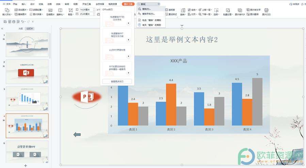The height and width of the screenshot is (168, 306).
Task: Click 重设样式 reset style button
Action: pos(171,14)
